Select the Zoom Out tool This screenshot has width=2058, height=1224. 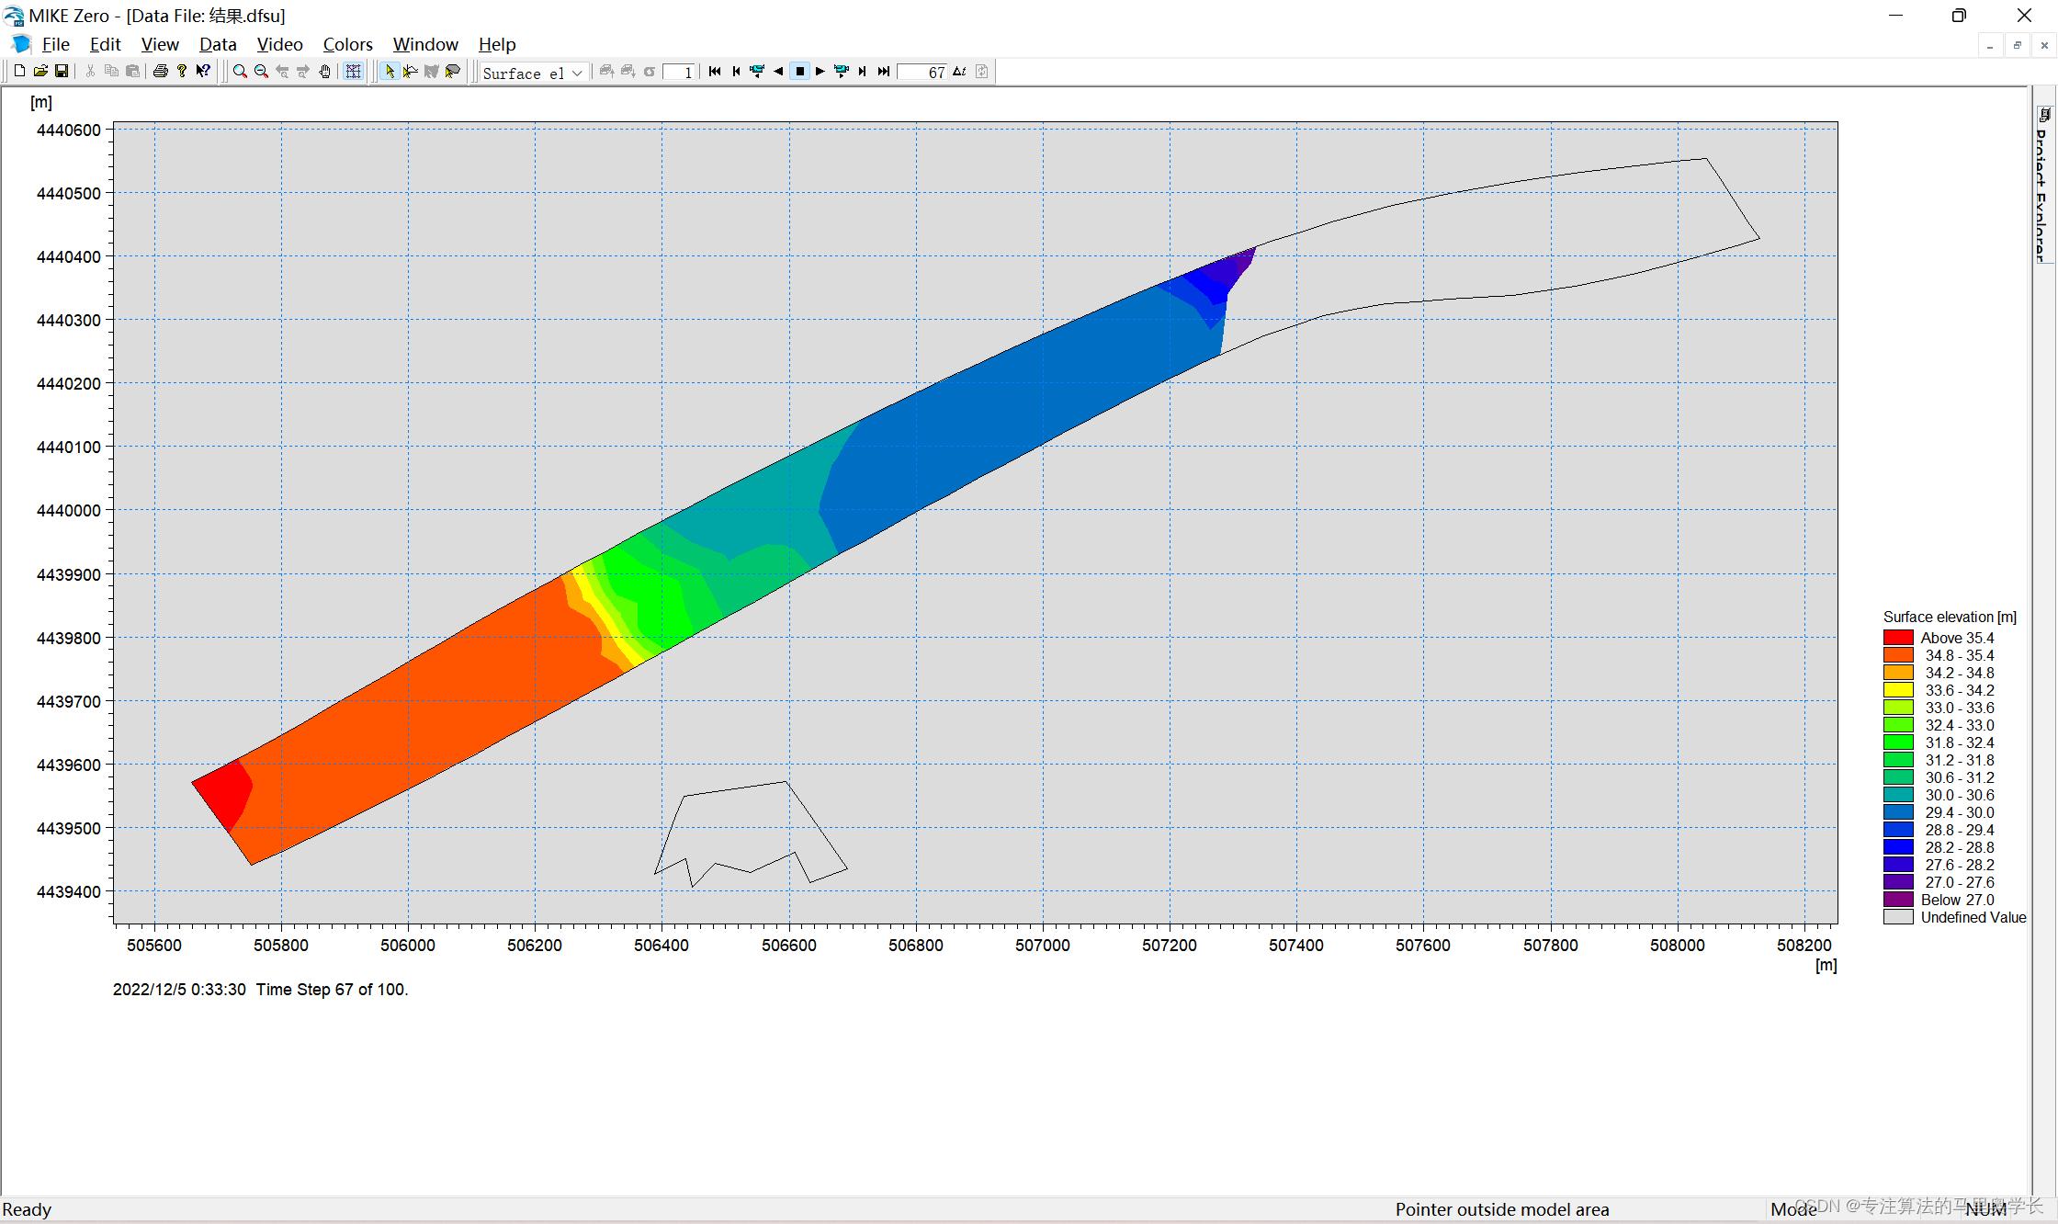[x=261, y=72]
